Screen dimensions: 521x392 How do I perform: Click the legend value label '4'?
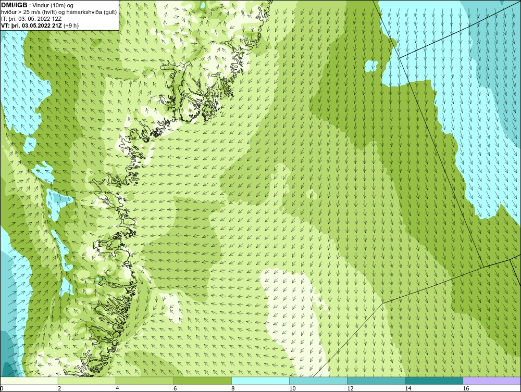point(117,388)
